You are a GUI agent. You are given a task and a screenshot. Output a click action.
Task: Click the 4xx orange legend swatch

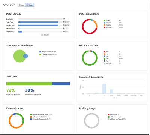(x=105, y=54)
